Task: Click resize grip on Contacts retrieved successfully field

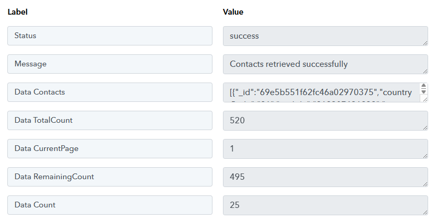Action: point(425,71)
